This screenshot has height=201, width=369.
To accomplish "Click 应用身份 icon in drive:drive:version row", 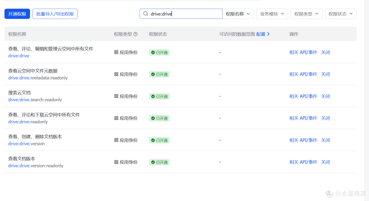I will click(116, 140).
